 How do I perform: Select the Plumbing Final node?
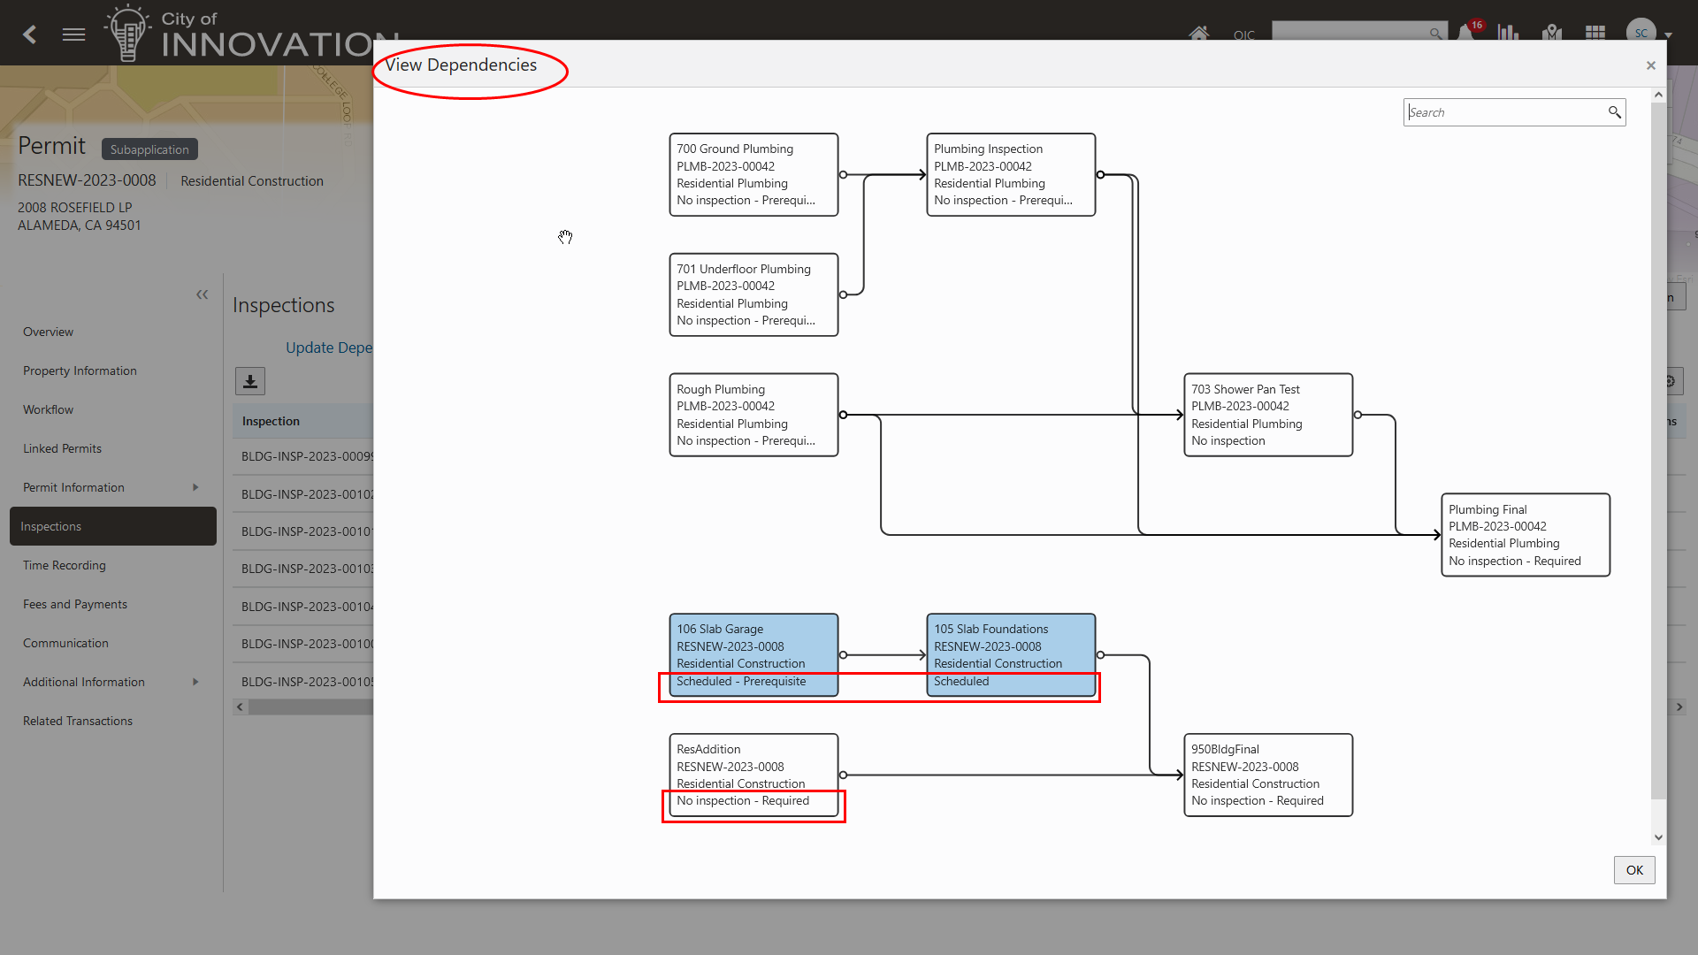coord(1526,535)
